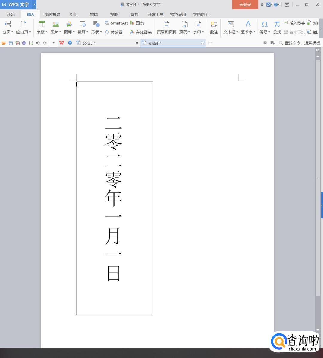Click 插入数字 insert number
This screenshot has height=358, width=323.
[x=294, y=23]
